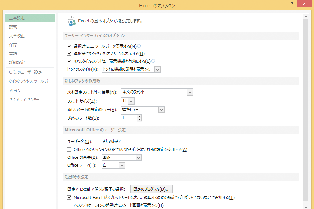Select the 基本設定 category

tap(30, 18)
